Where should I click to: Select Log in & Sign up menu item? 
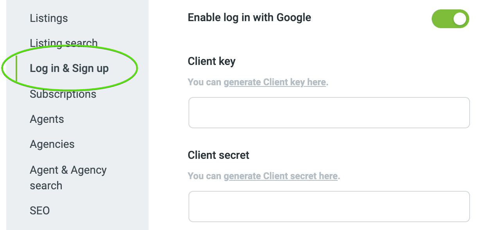(69, 68)
